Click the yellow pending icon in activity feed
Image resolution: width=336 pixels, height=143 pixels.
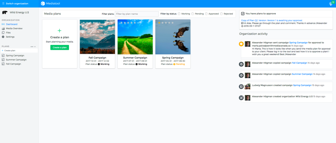coord(241,44)
